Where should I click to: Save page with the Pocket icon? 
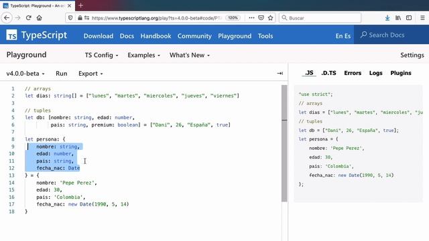(x=261, y=18)
